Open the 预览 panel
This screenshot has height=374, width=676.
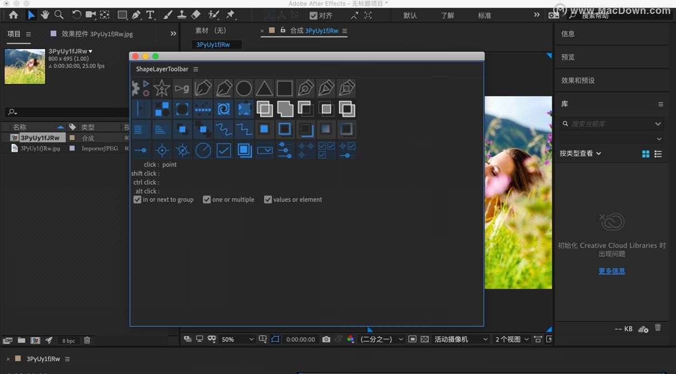[x=568, y=57]
